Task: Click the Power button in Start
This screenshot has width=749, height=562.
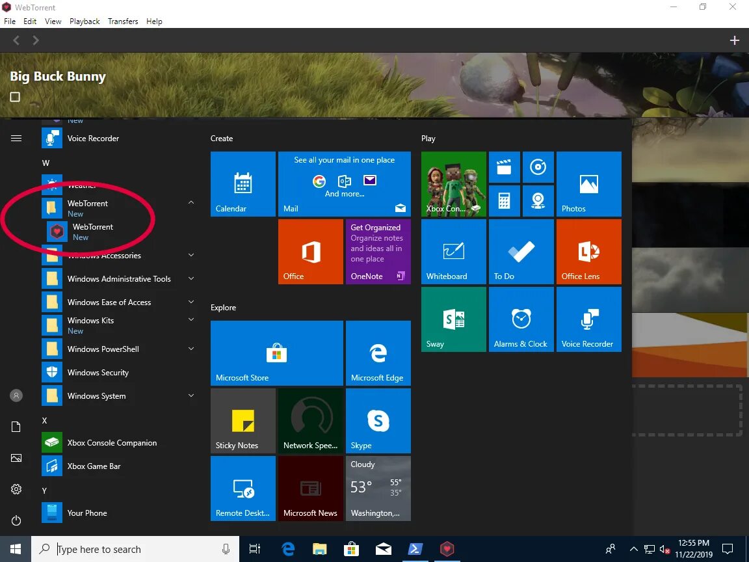Action: pos(16,520)
